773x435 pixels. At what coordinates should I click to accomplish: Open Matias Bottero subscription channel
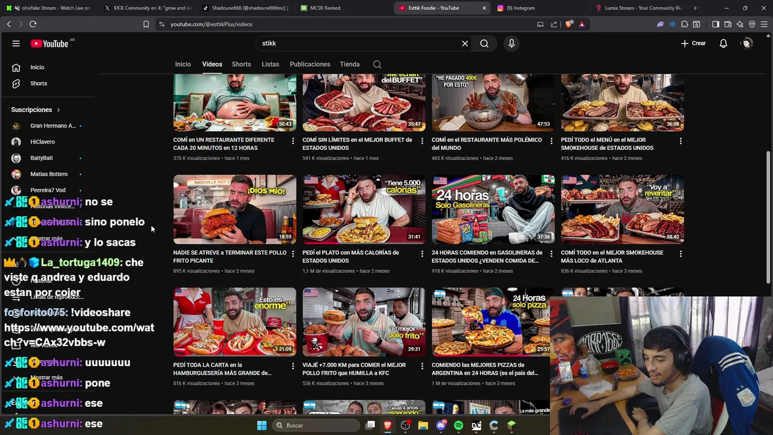47,174
